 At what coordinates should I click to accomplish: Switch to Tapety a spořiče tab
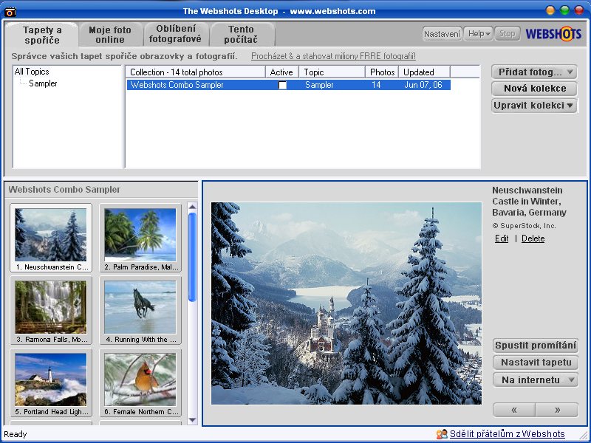tap(42, 35)
